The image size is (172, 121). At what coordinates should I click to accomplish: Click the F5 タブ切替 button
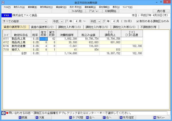pos(77,118)
